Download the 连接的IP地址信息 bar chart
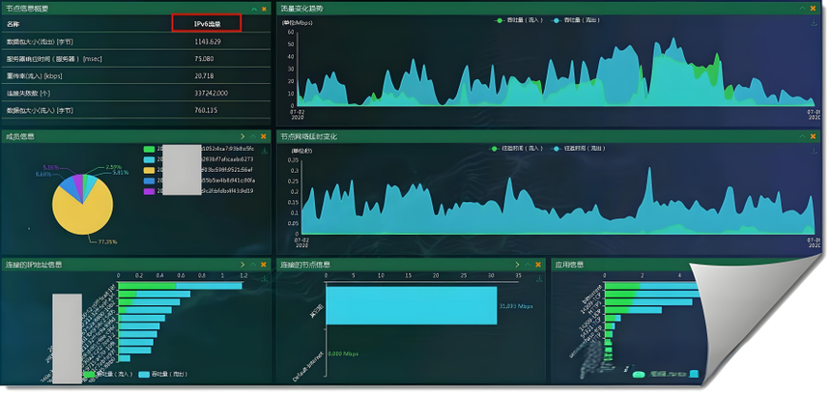 (265, 278)
